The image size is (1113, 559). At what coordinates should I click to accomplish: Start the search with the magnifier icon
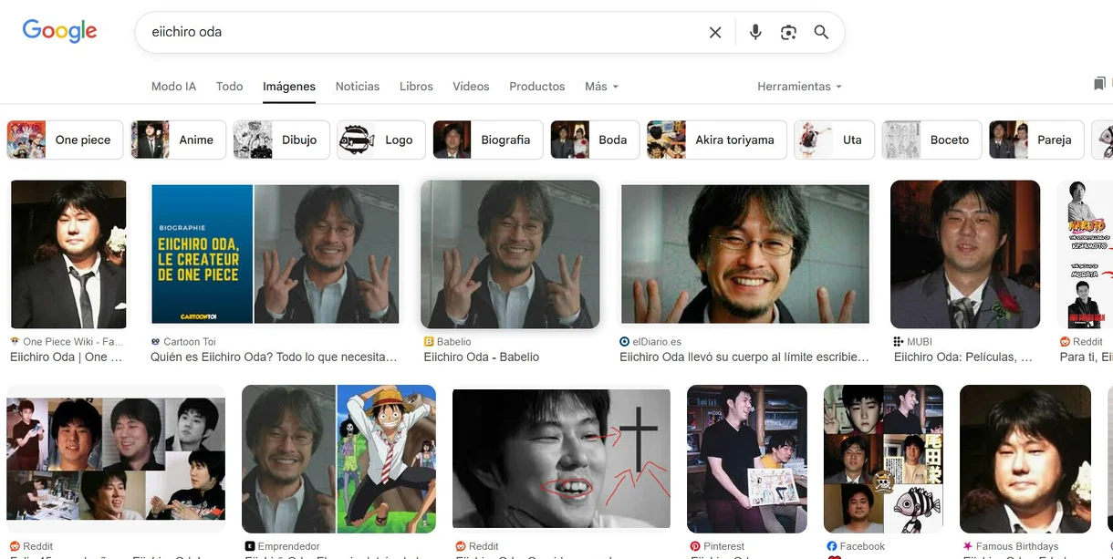click(x=821, y=31)
